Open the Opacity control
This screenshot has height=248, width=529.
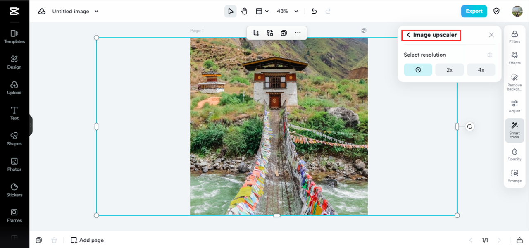point(515,155)
